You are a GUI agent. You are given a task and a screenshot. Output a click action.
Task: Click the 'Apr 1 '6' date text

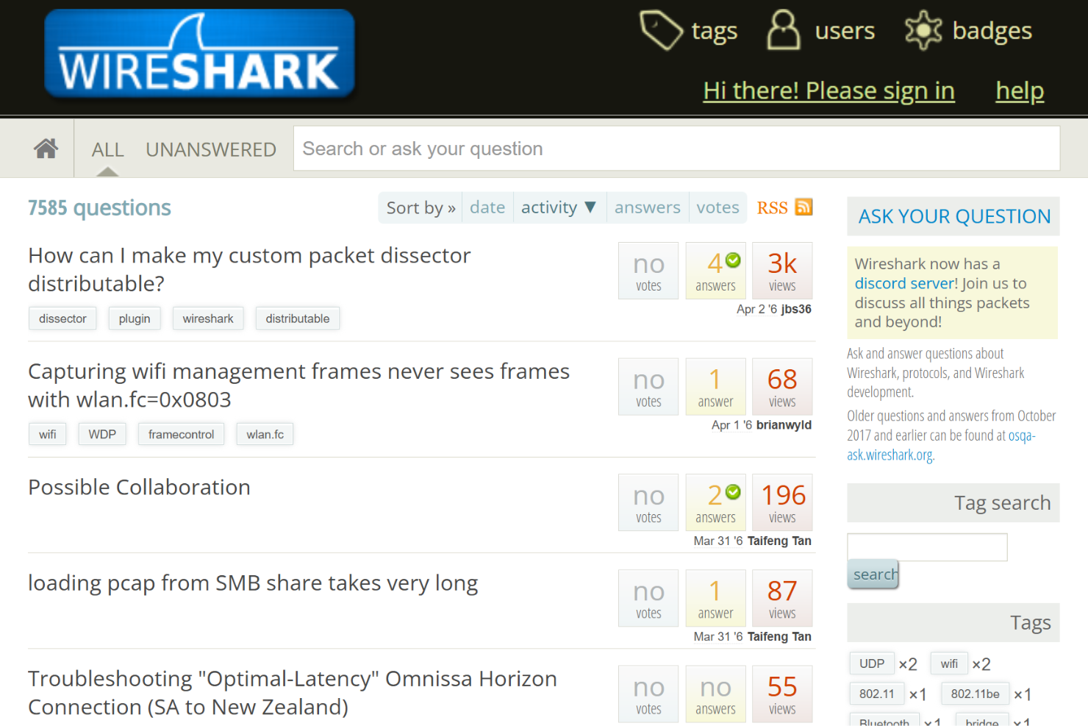[x=731, y=425]
